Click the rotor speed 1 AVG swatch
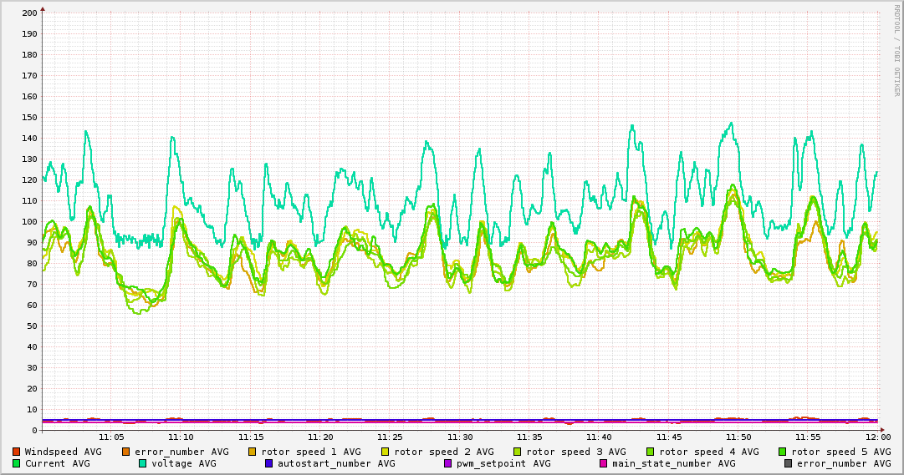This screenshot has width=904, height=475. [253, 452]
